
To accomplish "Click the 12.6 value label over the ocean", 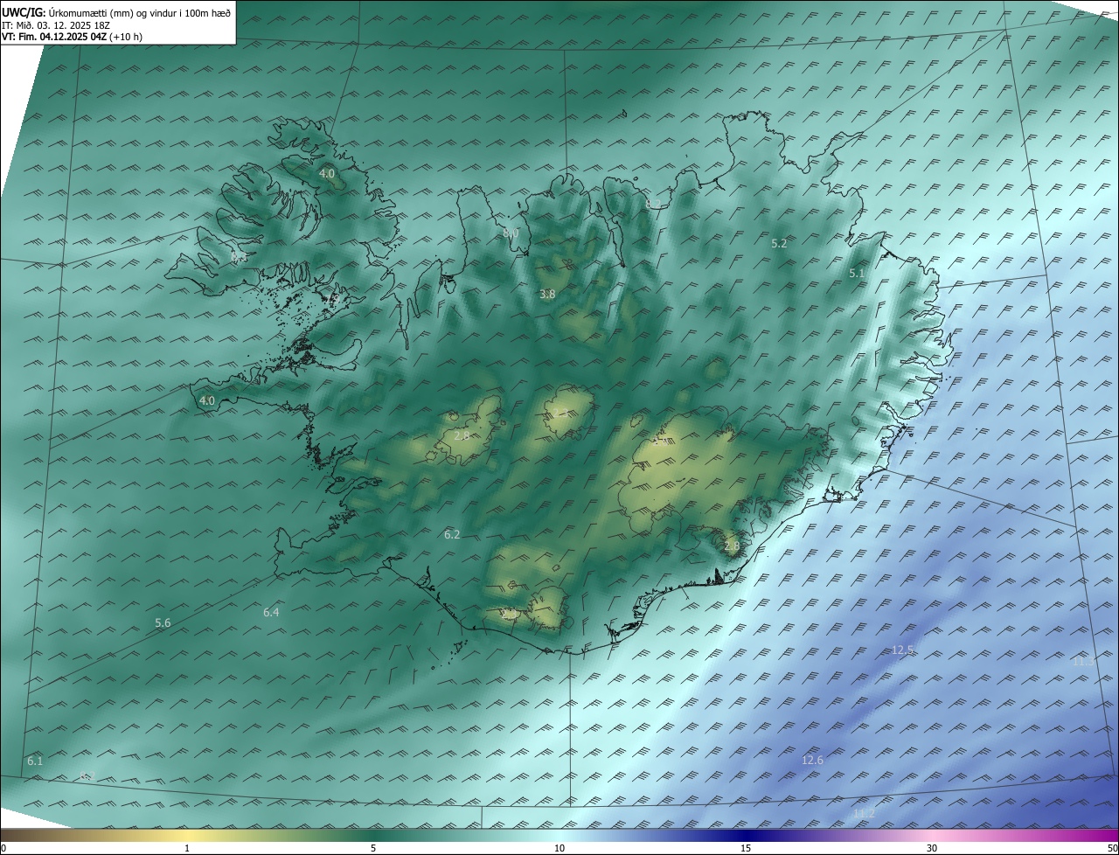I will [x=812, y=761].
